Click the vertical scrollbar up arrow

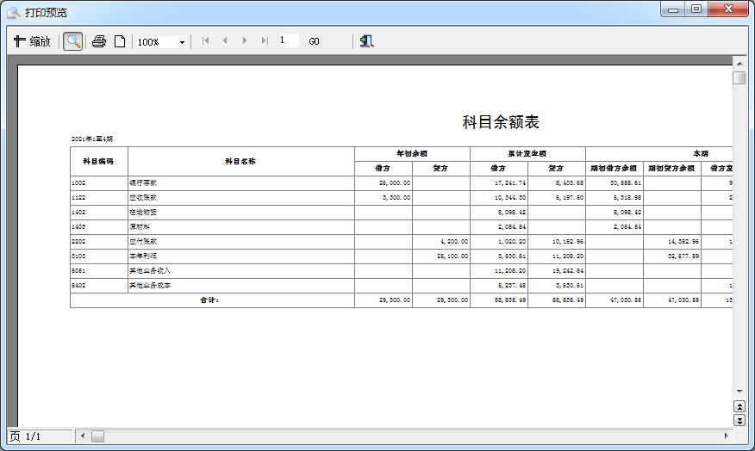click(739, 63)
